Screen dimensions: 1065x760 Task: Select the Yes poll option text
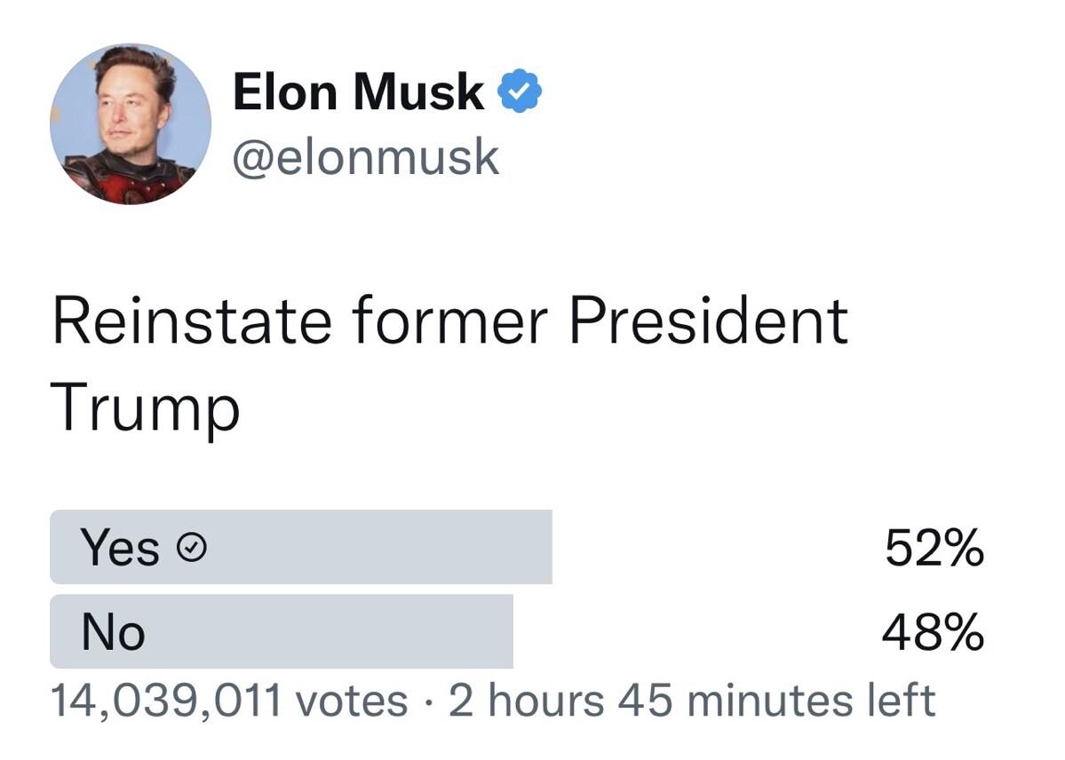click(x=120, y=548)
